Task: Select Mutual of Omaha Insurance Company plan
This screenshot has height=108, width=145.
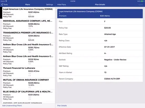Action: (28, 83)
